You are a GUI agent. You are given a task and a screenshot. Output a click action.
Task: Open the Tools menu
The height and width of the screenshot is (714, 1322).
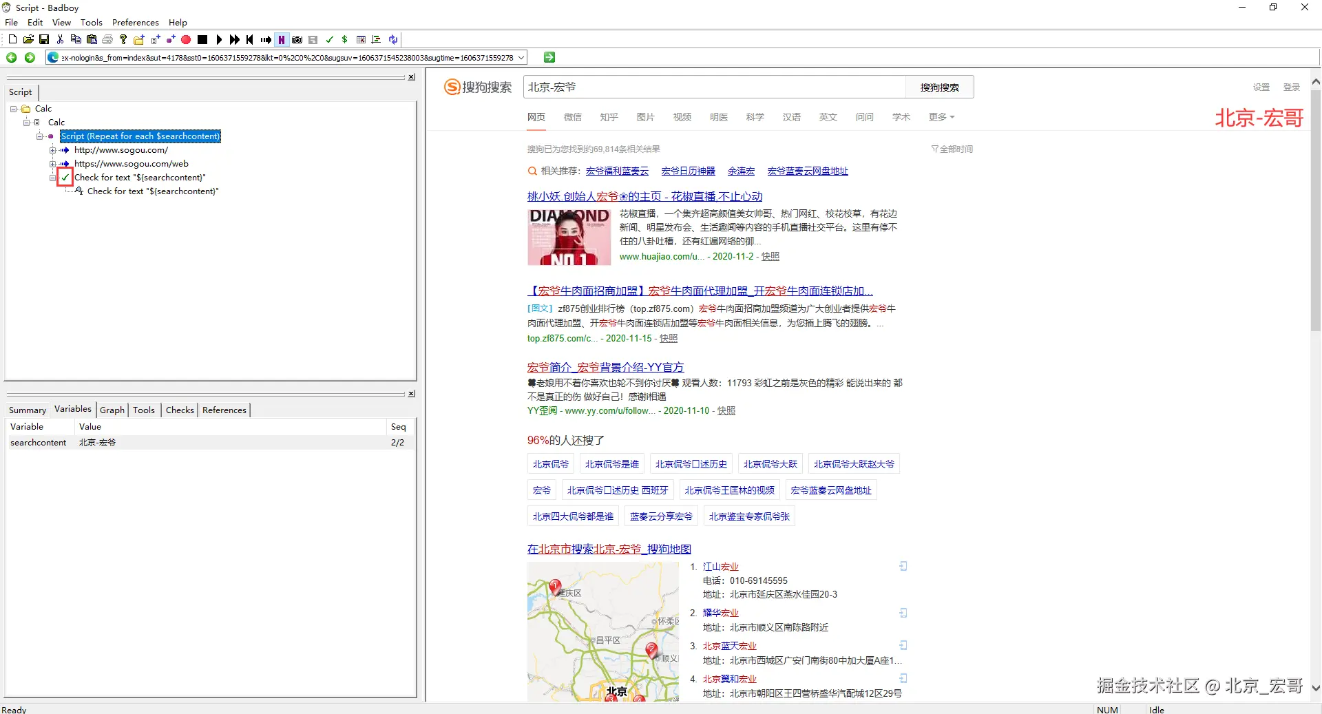pyautogui.click(x=92, y=23)
